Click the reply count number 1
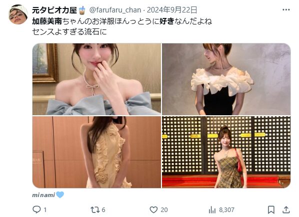The image size is (299, 217). (45, 210)
